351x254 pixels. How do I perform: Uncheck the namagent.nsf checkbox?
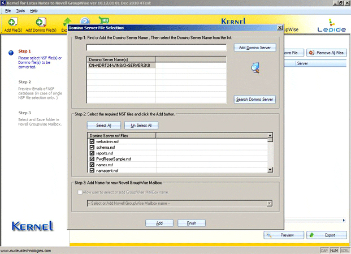point(92,170)
